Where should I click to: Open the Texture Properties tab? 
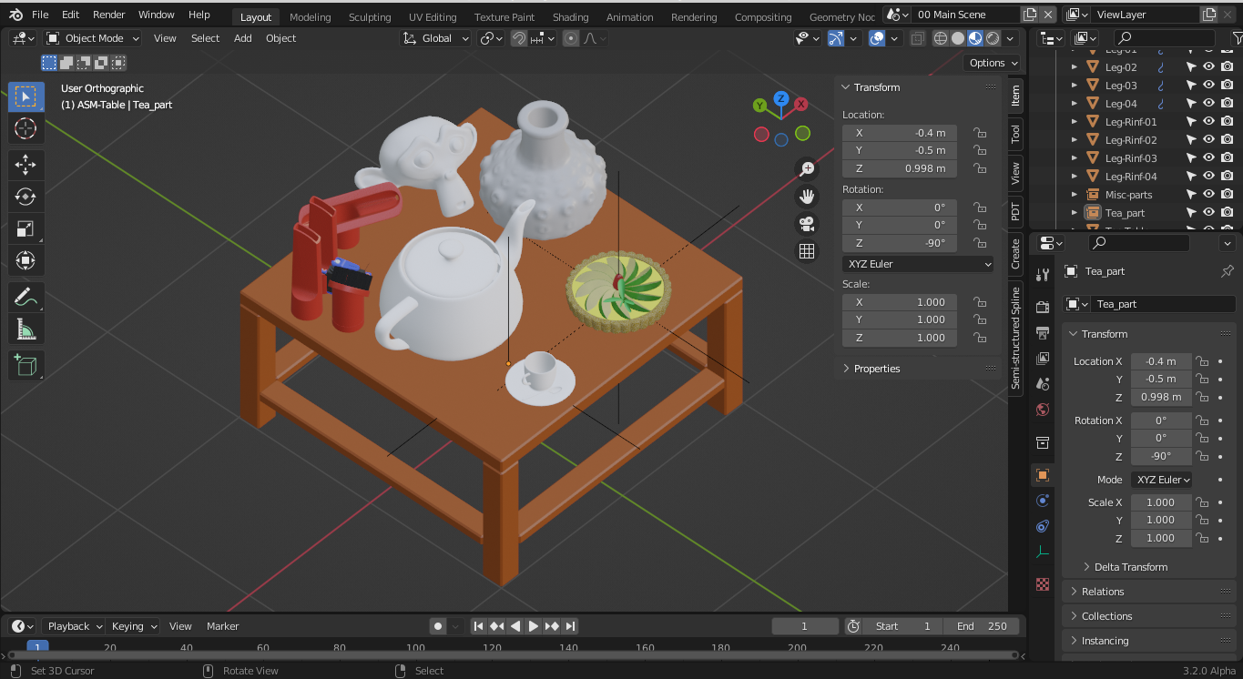click(1042, 583)
